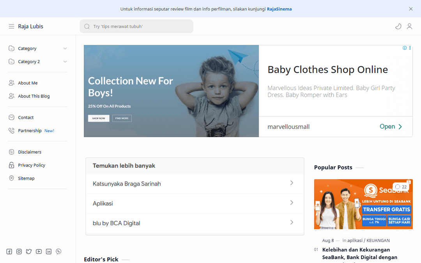Click the About Me people icon
The image size is (421, 263).
pos(12,83)
